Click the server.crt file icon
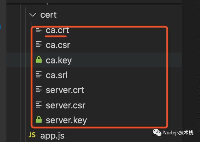This screenshot has height=142, width=200. (39, 90)
